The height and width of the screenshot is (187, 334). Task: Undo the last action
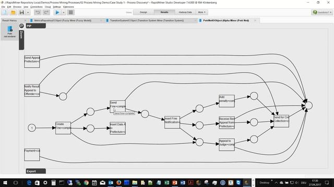coord(38,12)
